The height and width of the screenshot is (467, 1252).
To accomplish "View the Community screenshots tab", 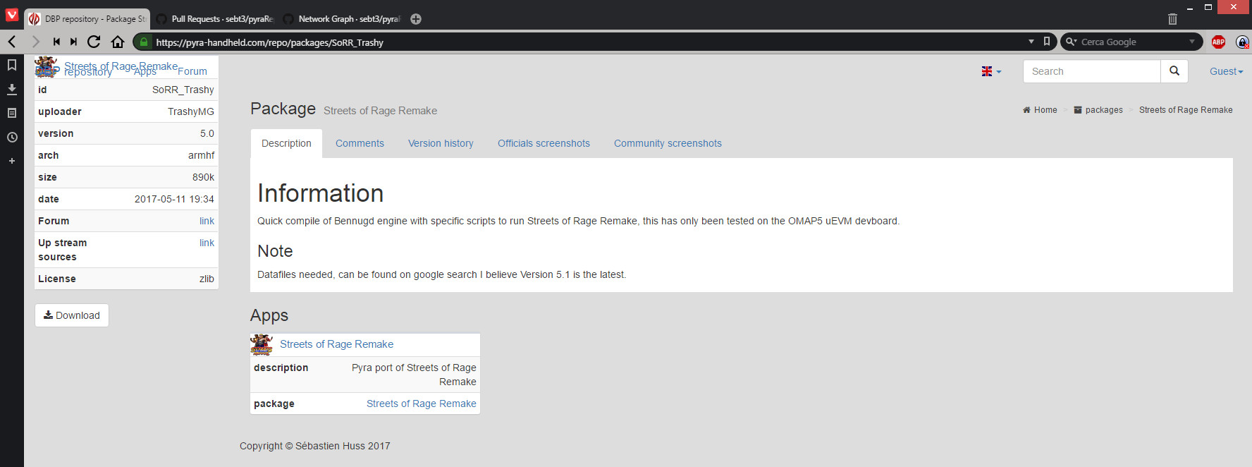I will pos(668,143).
